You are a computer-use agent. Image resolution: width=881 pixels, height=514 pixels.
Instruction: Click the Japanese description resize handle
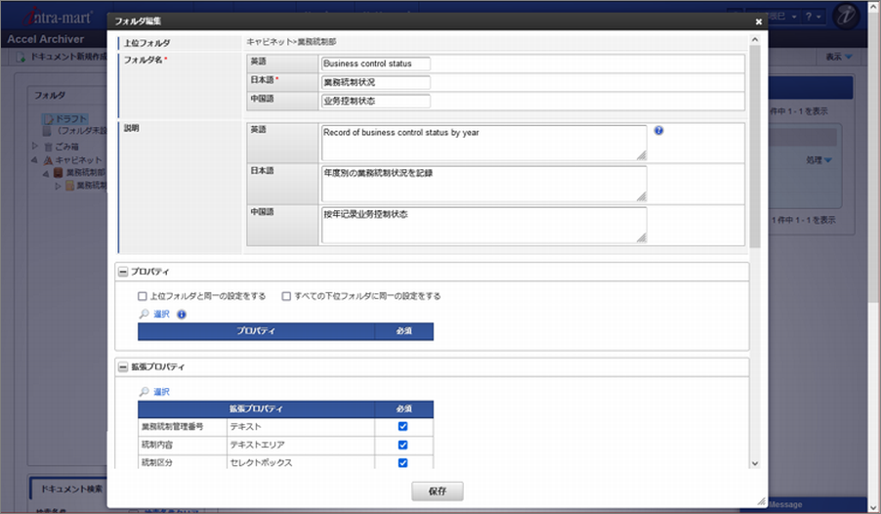pos(642,196)
